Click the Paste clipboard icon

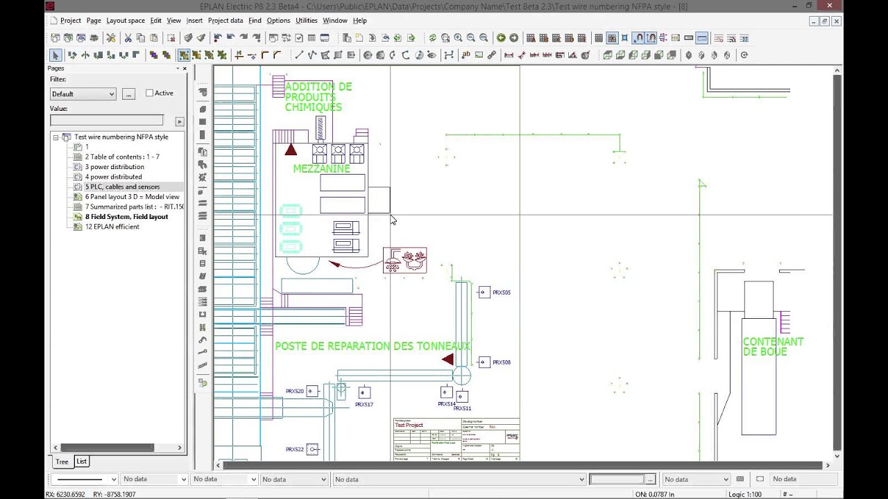pyautogui.click(x=154, y=38)
